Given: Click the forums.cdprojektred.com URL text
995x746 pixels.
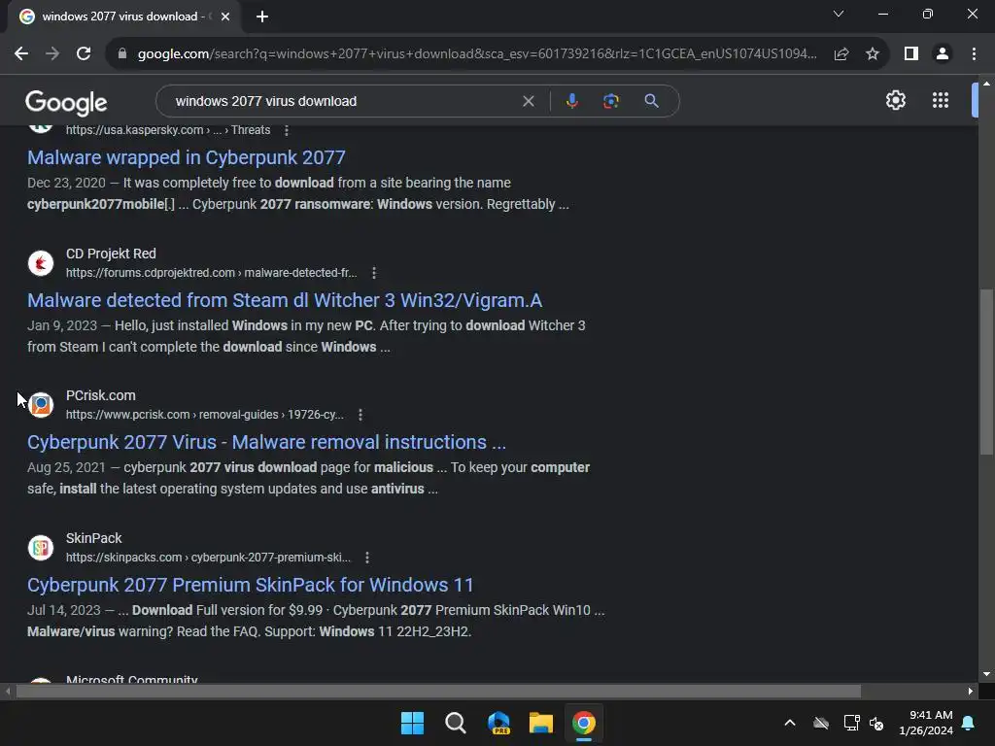Looking at the screenshot, I should (x=211, y=273).
